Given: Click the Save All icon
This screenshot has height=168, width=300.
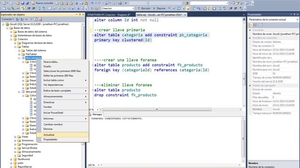Looking at the screenshot, I should [27, 3].
